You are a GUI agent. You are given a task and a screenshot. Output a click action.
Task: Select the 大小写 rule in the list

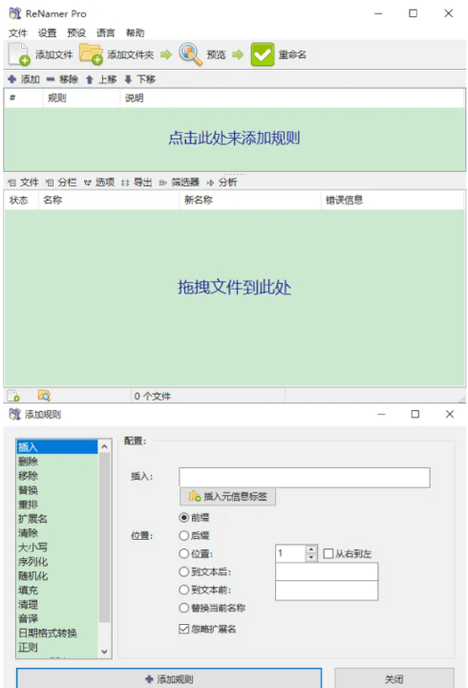tap(57, 548)
